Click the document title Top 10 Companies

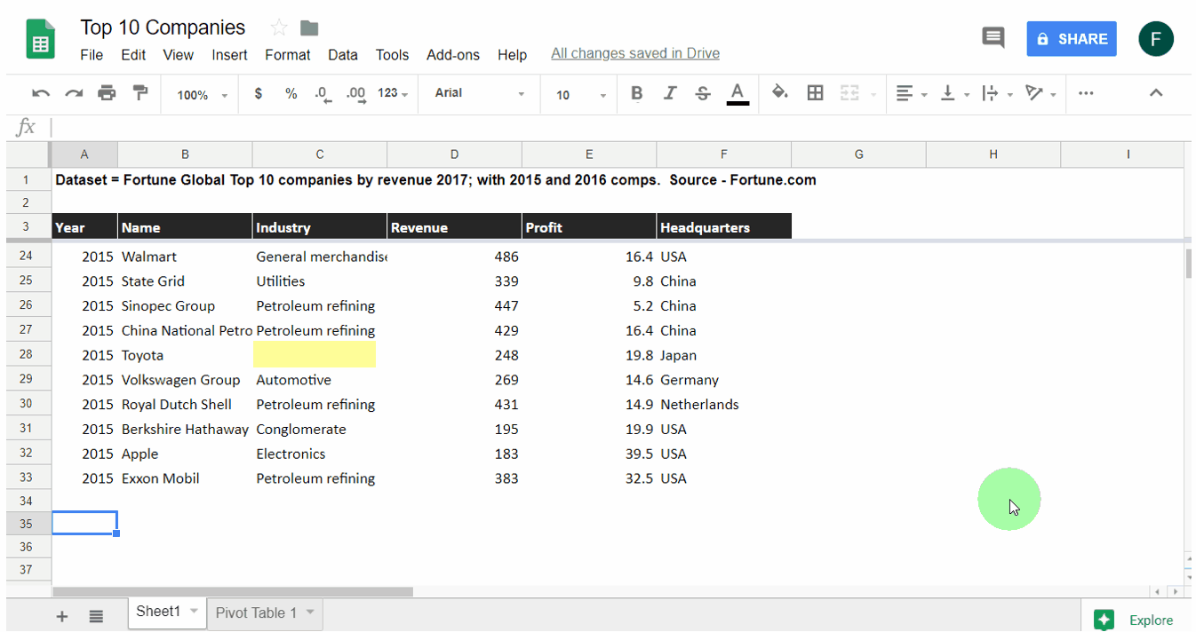[163, 28]
